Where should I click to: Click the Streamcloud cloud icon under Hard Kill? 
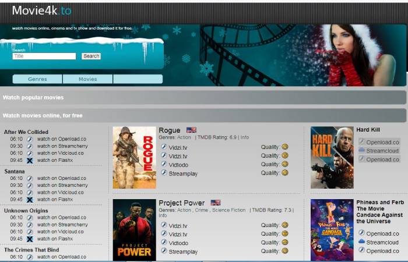pyautogui.click(x=361, y=150)
